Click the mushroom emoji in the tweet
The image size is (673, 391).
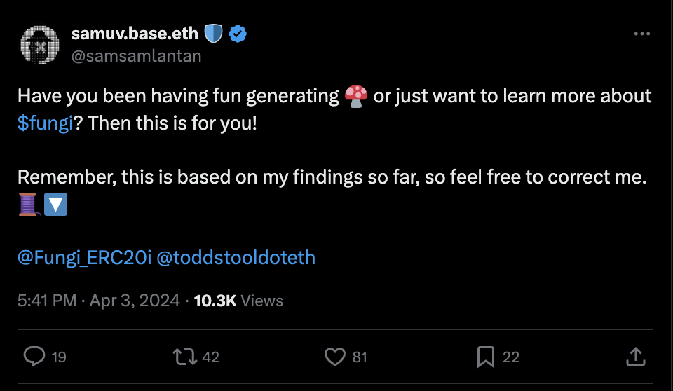point(357,97)
